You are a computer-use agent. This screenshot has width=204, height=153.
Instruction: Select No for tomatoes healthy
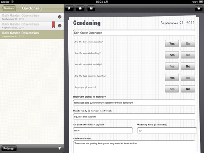[188, 44]
